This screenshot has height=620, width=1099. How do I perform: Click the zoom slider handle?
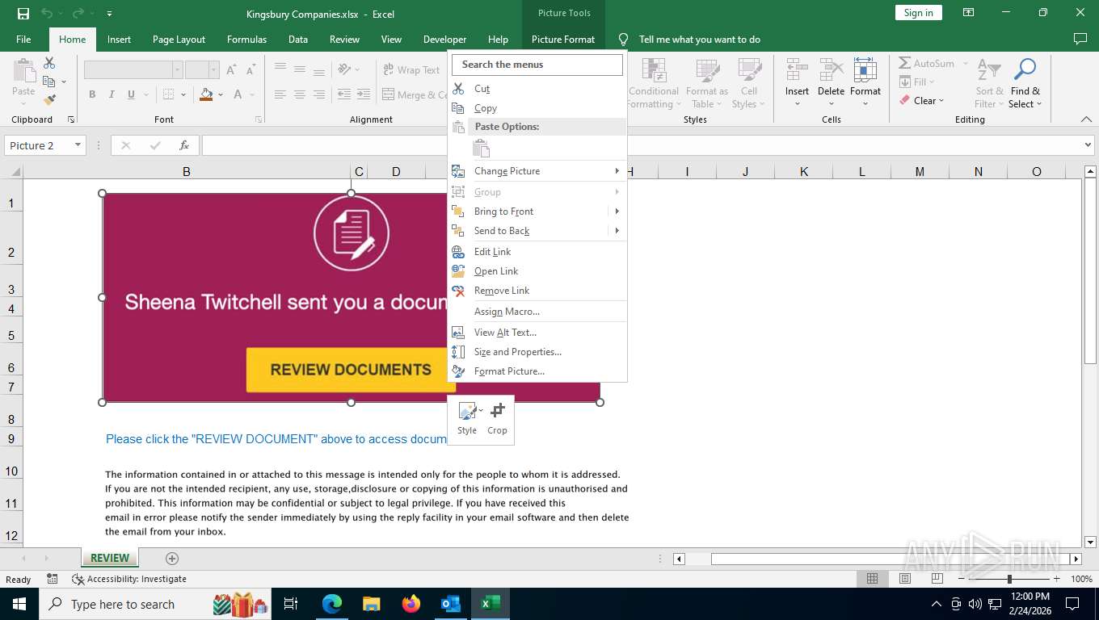click(1009, 579)
